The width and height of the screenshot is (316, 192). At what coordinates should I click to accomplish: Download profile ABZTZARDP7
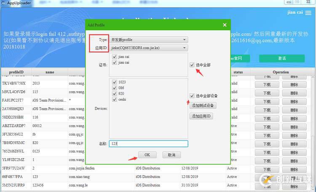(267, 127)
